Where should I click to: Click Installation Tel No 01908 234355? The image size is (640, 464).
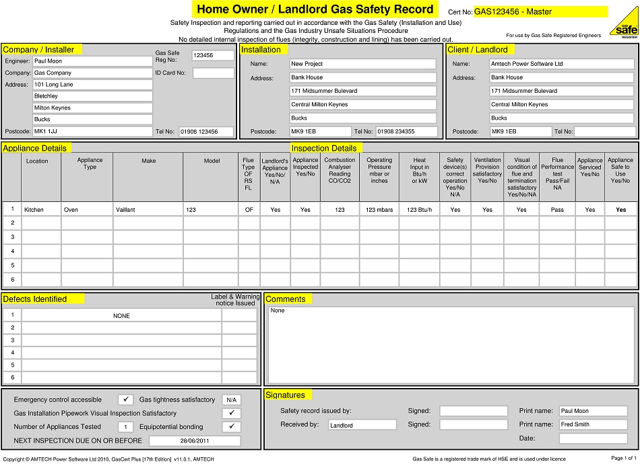[406, 132]
